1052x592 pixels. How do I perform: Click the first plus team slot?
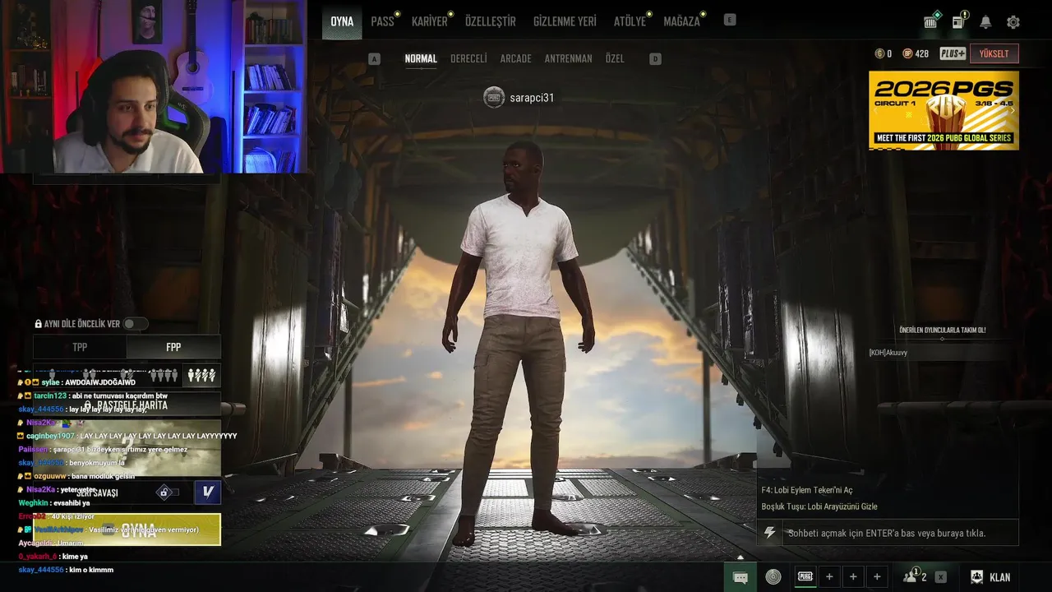tap(829, 577)
